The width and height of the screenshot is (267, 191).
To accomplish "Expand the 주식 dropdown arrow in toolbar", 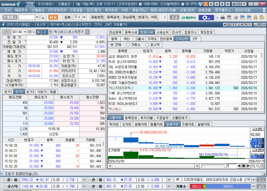I will coord(84,17).
